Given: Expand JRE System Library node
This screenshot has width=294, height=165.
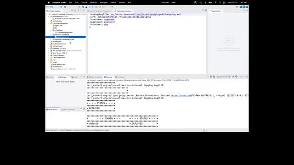Looking at the screenshot, I should pyautogui.click(x=49, y=51).
